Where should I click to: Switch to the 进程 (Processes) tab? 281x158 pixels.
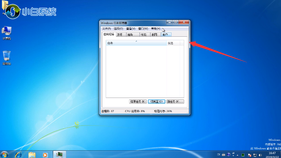(x=120, y=34)
